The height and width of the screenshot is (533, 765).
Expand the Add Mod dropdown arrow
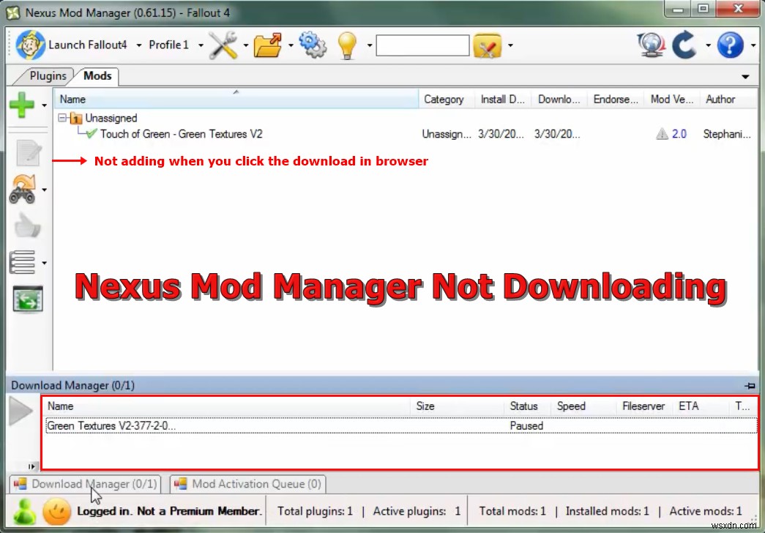[45, 105]
